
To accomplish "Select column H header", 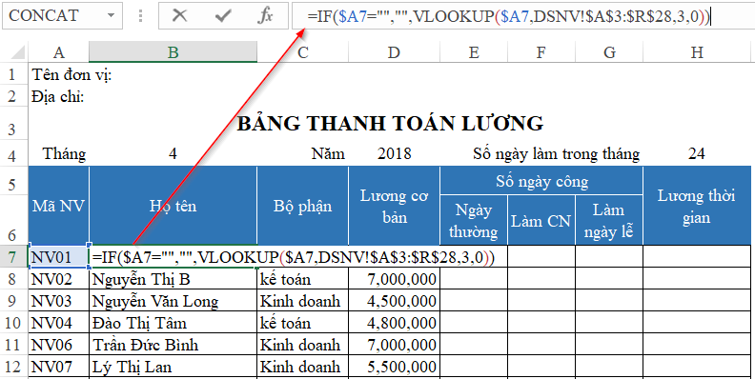I will coord(697,52).
